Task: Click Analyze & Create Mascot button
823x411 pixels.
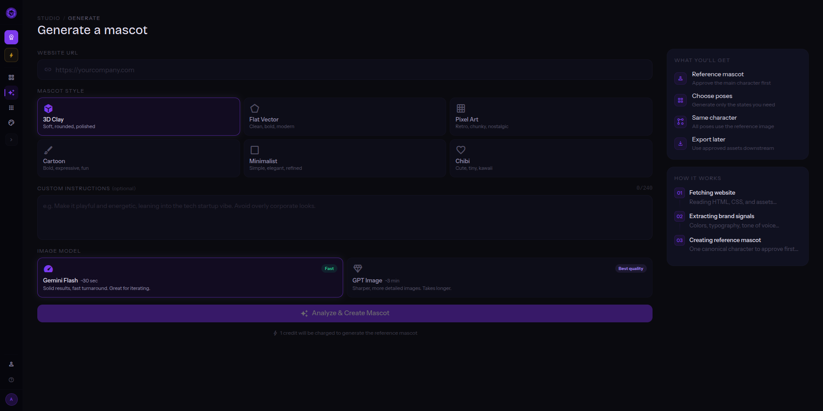Action: 344,313
